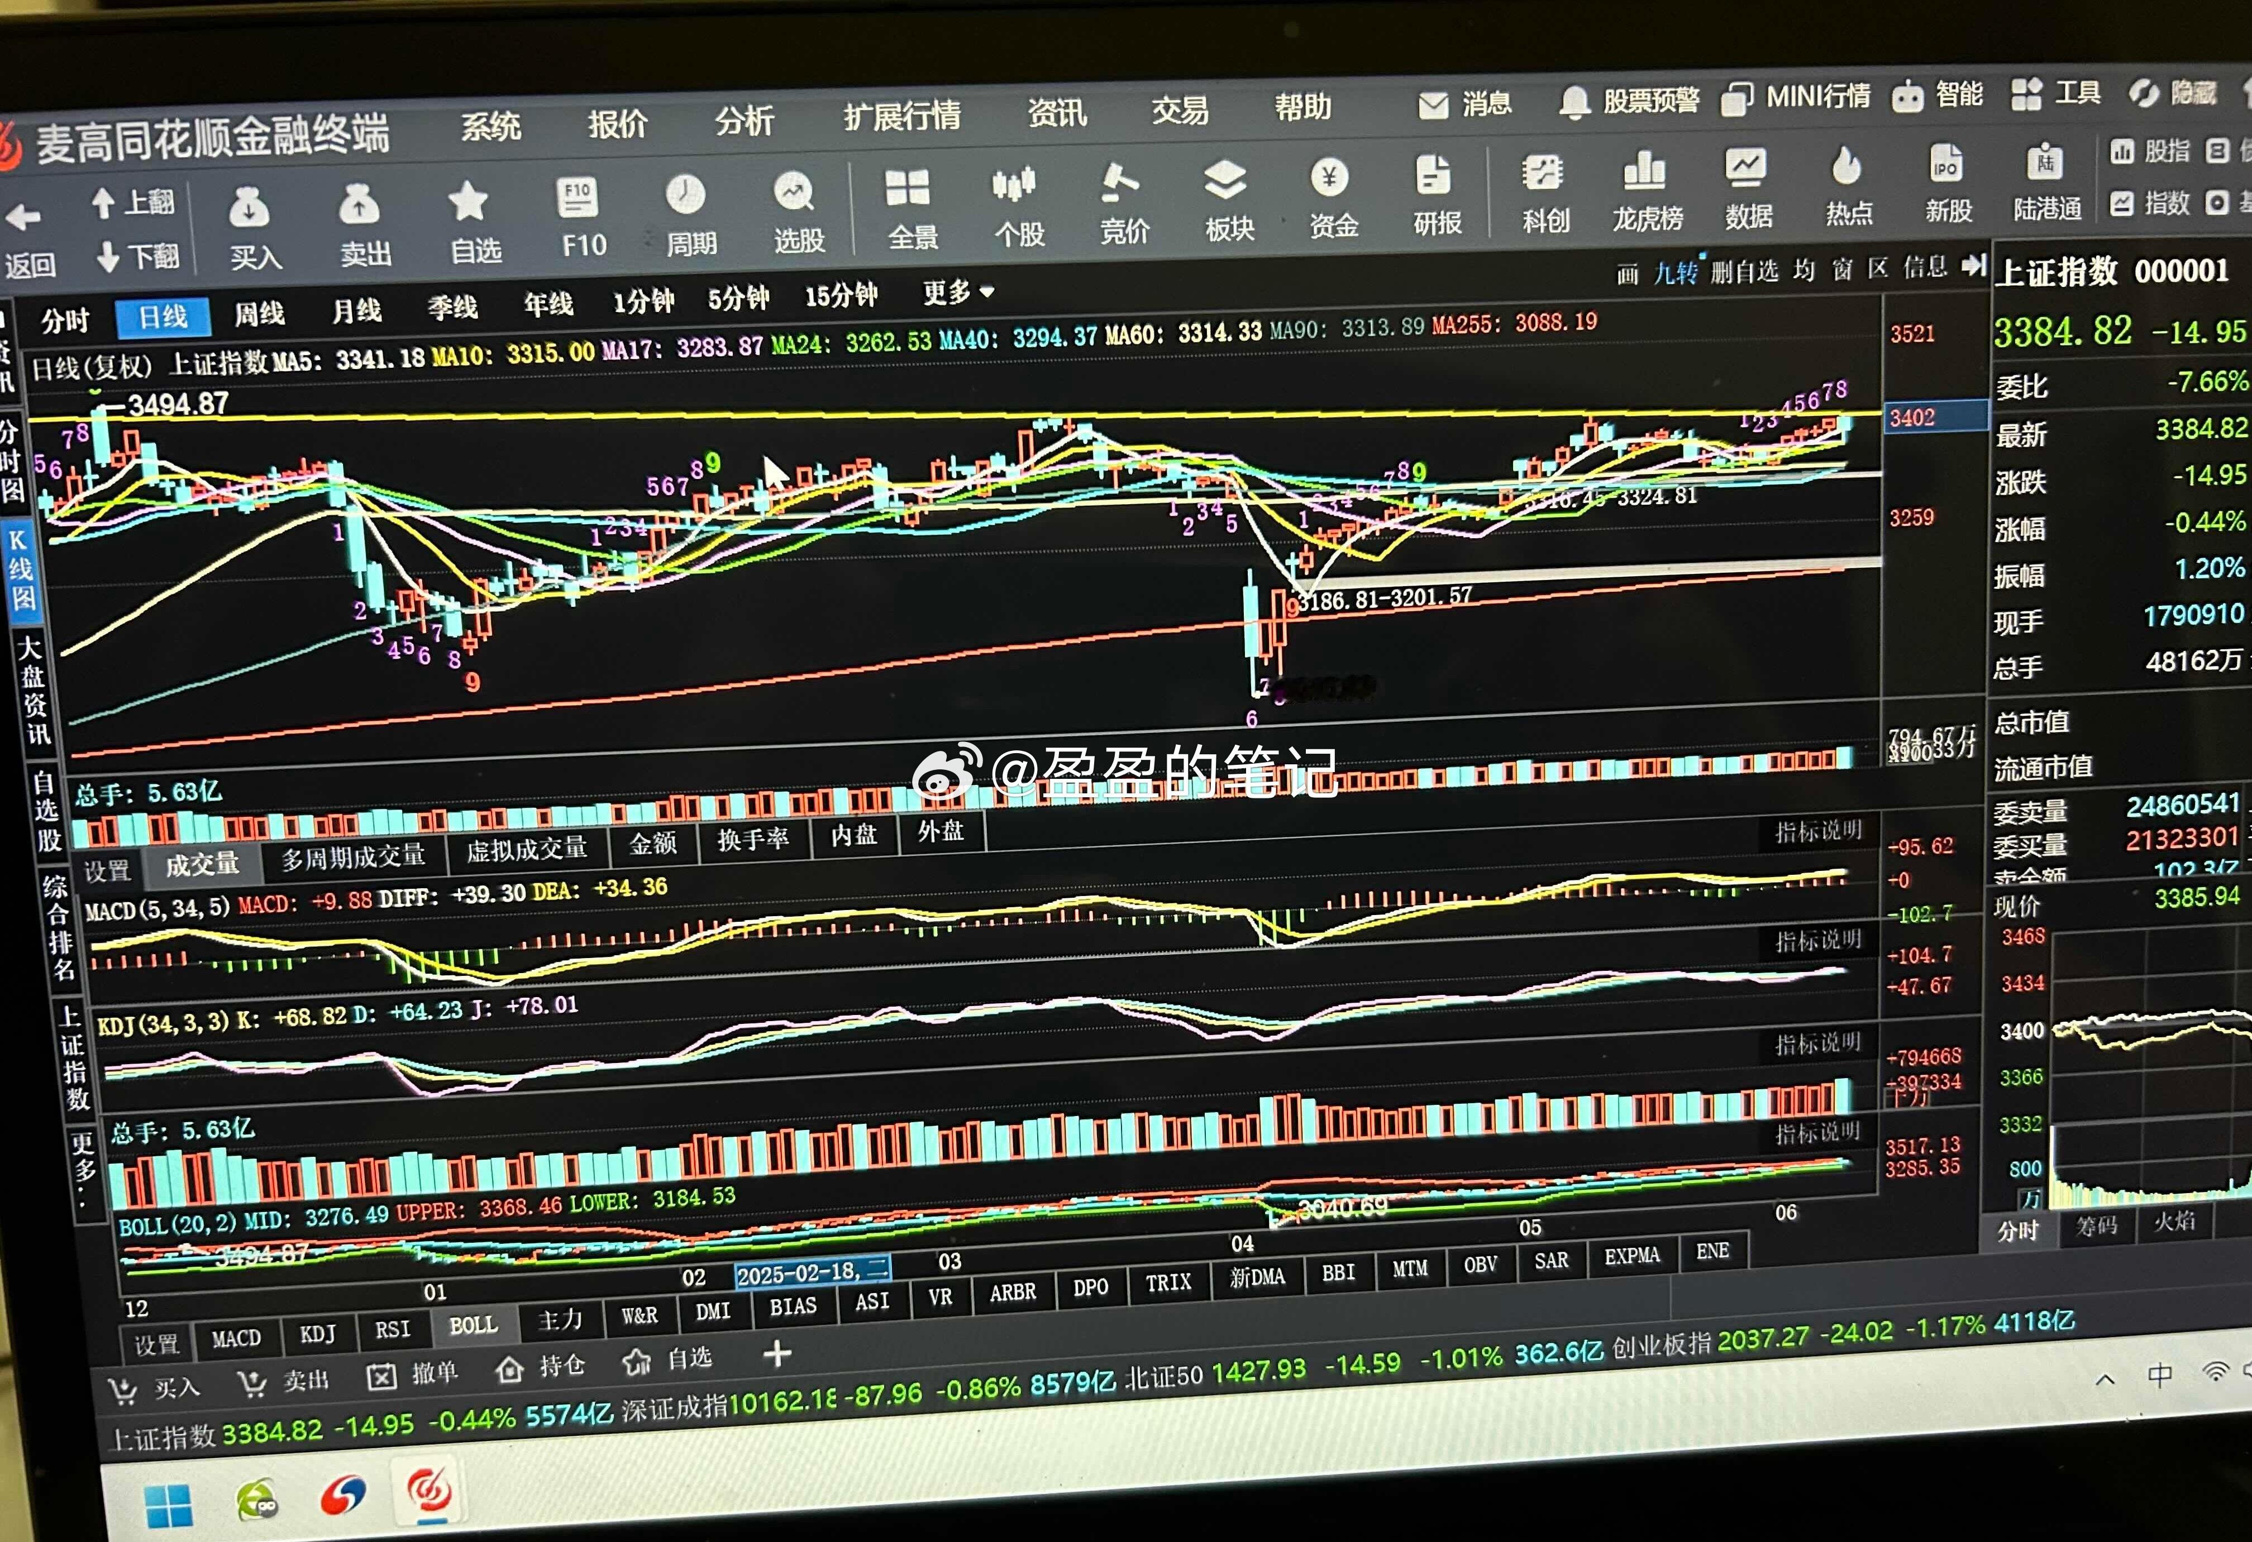Click the 个股 candlestick icon

point(1014,185)
